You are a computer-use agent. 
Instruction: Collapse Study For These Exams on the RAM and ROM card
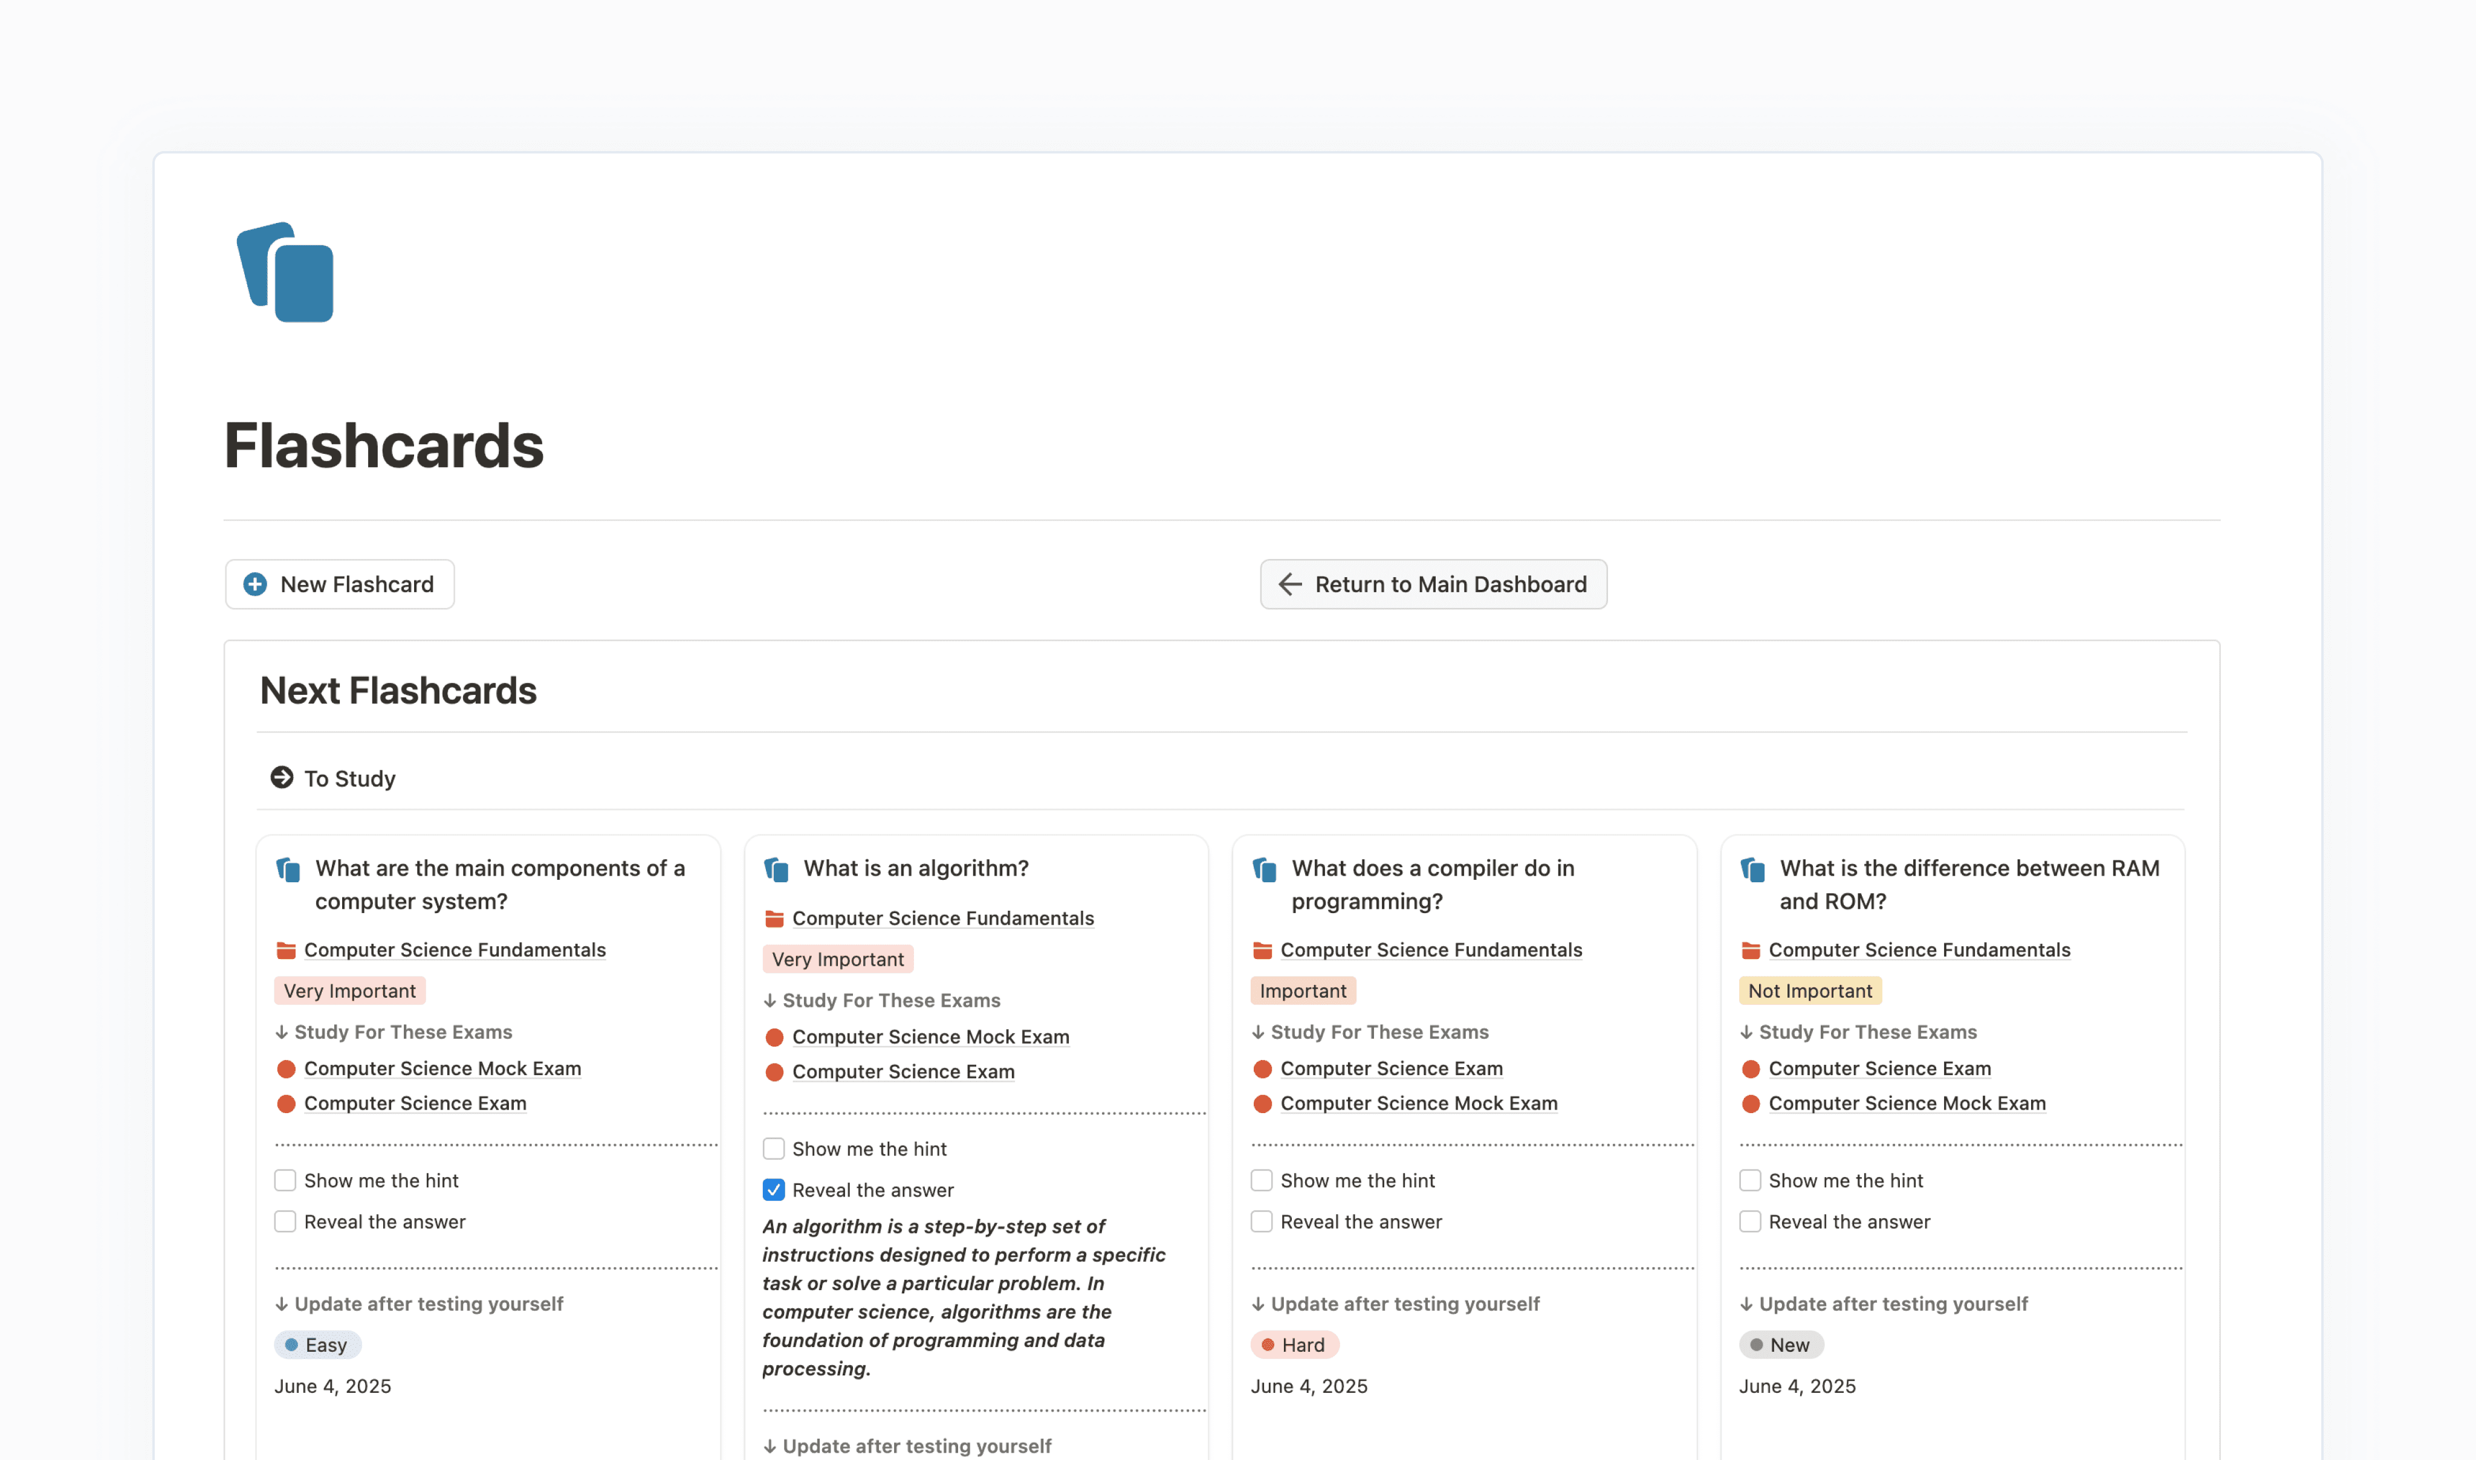1747,1031
